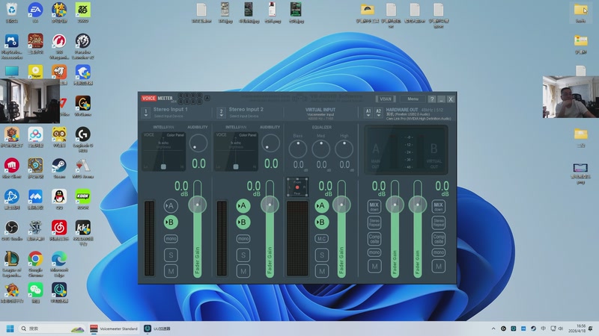Select input device for Stereo Input 1
This screenshot has height=336, width=599.
coord(147,113)
